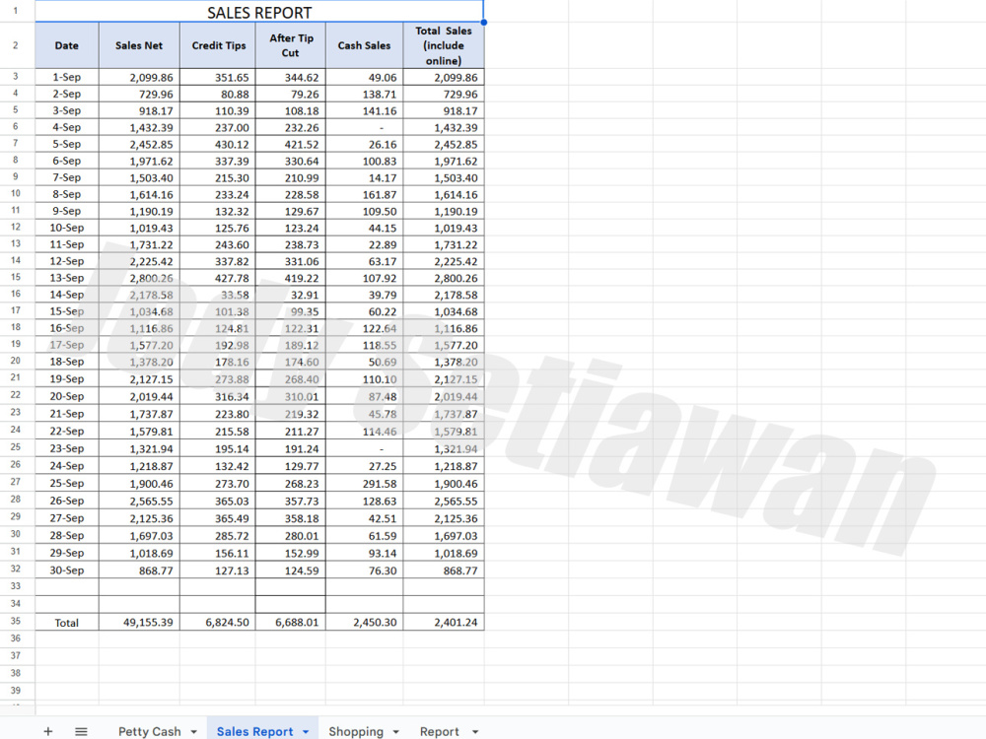Select the SALES REPORT title cell
Screen dimensions: 986x739
pyautogui.click(x=259, y=12)
